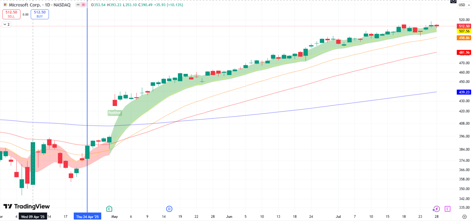472x221 pixels.
Task: Open chart settings via the bottom-right gear icon
Action: 465,217
